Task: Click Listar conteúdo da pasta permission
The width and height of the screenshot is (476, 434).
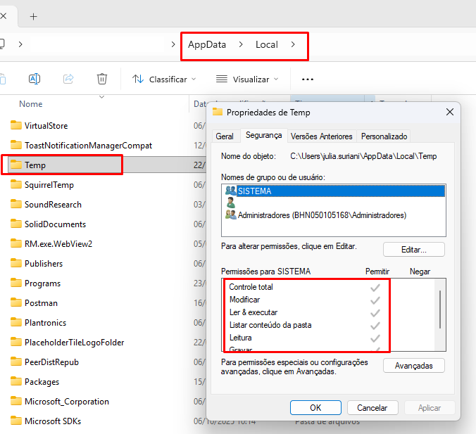Action: click(305, 325)
